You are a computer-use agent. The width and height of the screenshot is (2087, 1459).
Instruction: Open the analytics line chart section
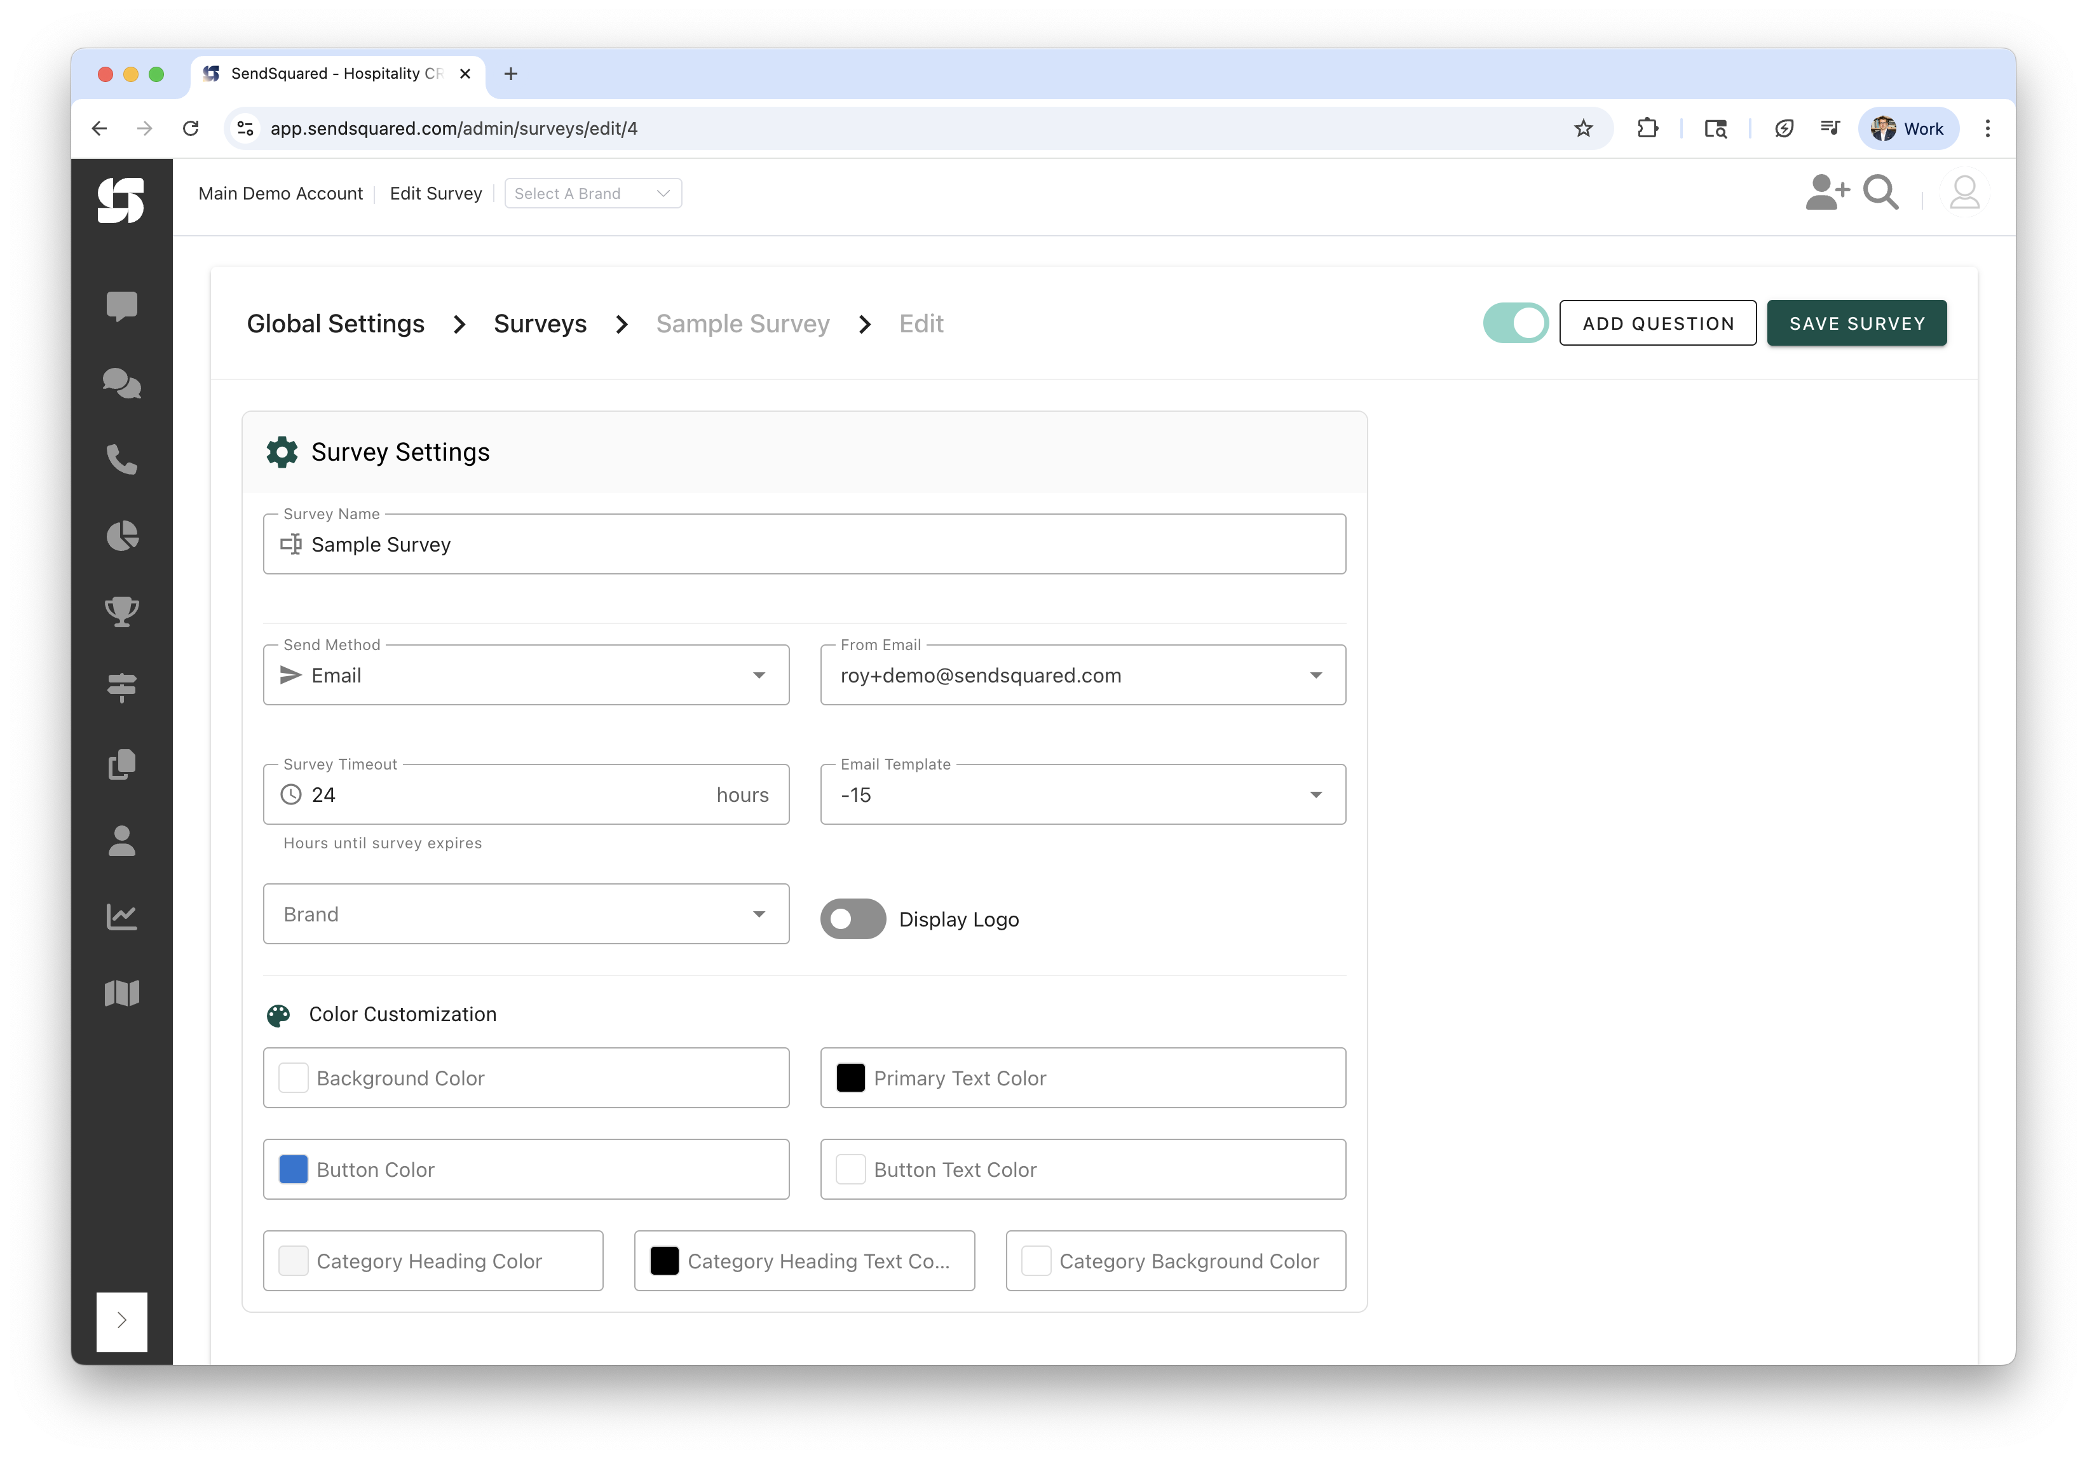[x=122, y=916]
